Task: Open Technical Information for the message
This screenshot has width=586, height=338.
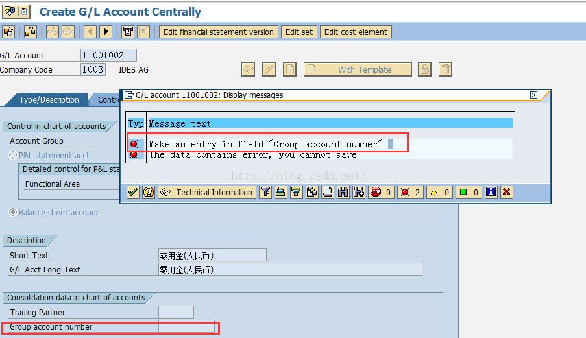Action: 207,192
